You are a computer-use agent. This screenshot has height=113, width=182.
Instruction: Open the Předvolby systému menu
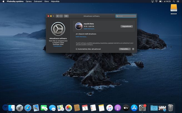click(15, 1)
